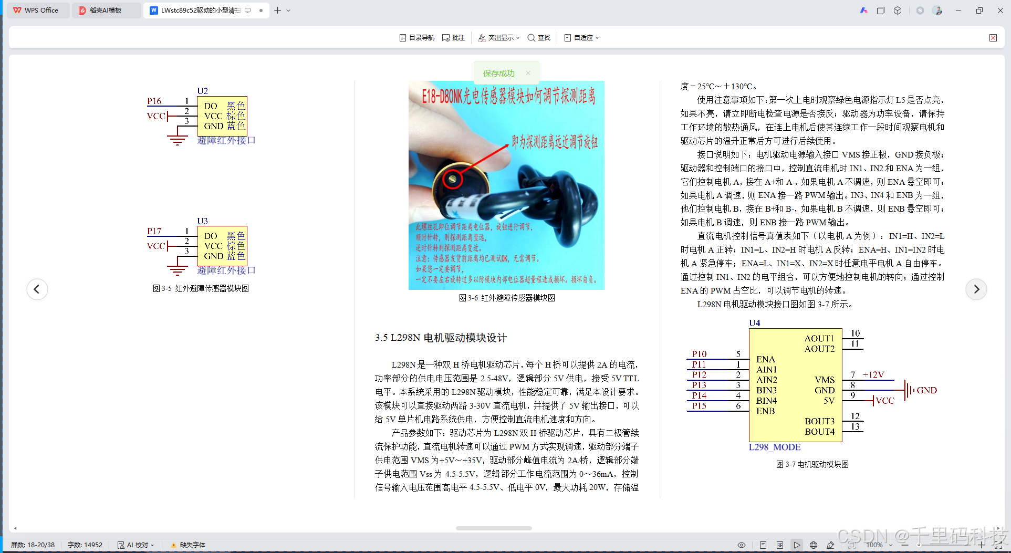Open the 目录导航 outline navigation
The height and width of the screenshot is (553, 1011).
coord(417,38)
